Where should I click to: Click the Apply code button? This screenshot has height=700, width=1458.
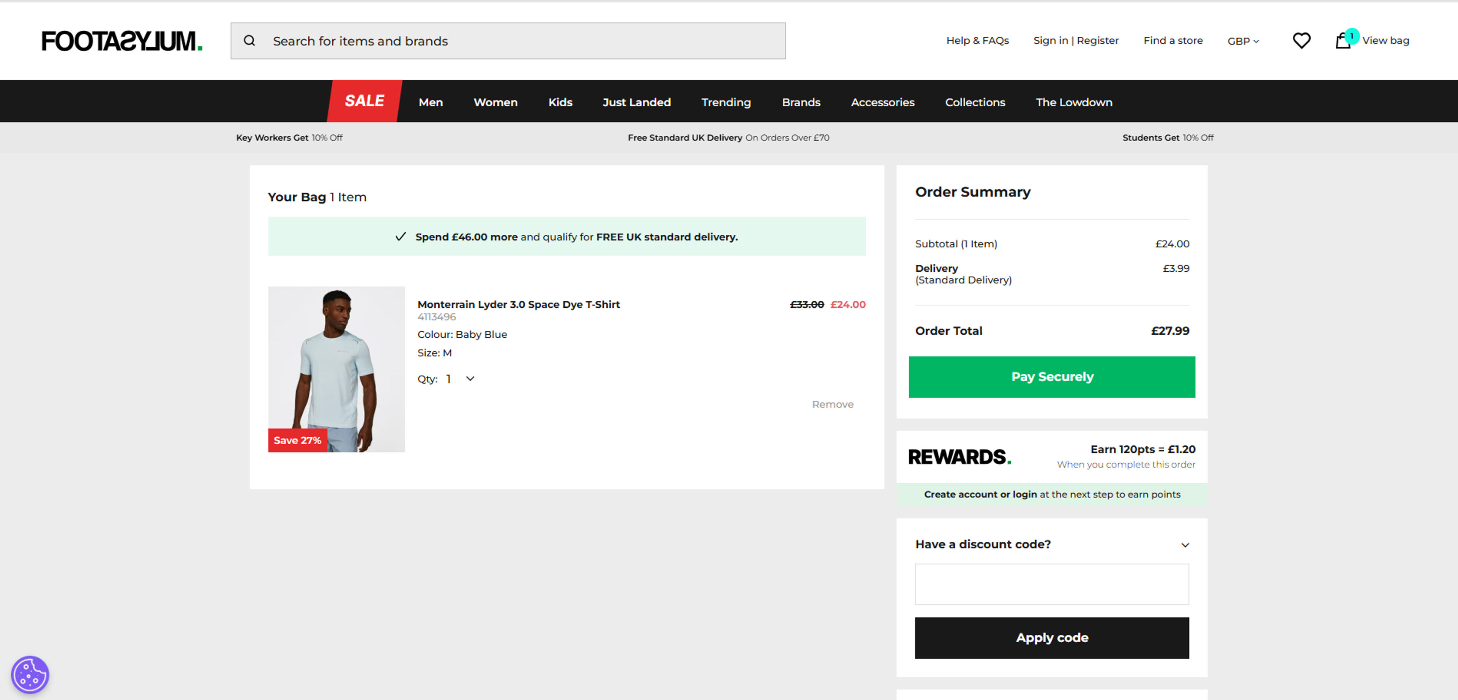coord(1052,637)
